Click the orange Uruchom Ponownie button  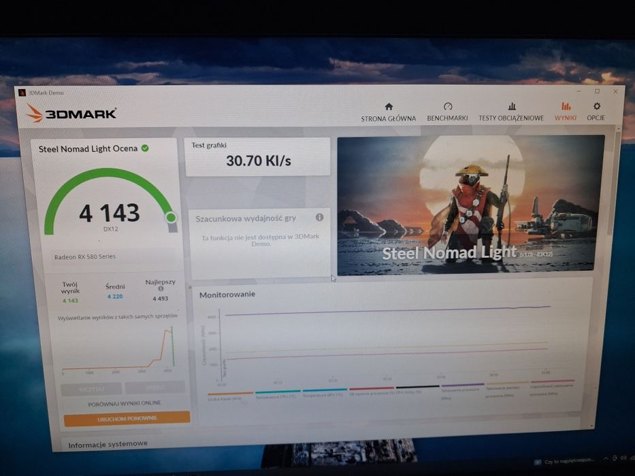pos(127,418)
